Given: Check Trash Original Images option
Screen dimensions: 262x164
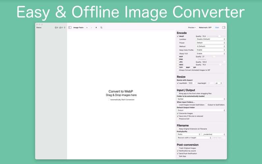Looking at the screenshot, I should (x=178, y=148).
